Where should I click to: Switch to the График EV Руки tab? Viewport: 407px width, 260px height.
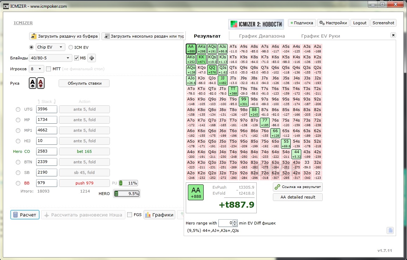[321, 36]
